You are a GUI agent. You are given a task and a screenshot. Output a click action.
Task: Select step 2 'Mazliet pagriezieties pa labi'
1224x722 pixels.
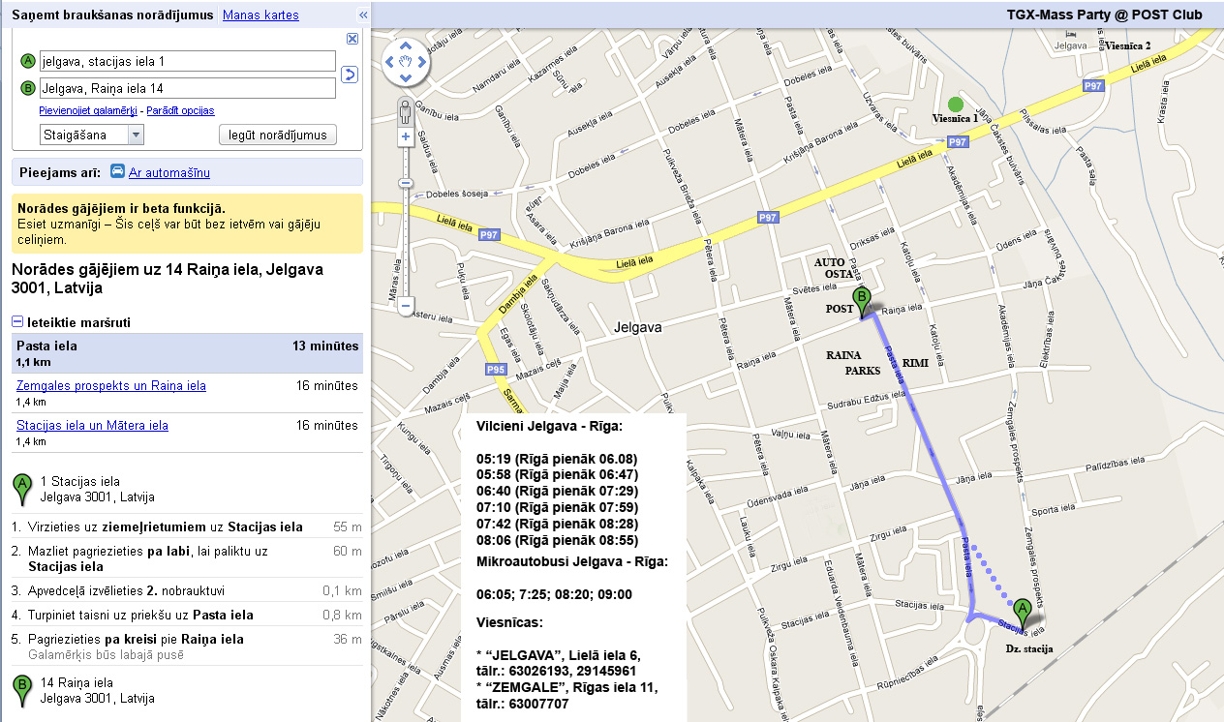pyautogui.click(x=187, y=558)
